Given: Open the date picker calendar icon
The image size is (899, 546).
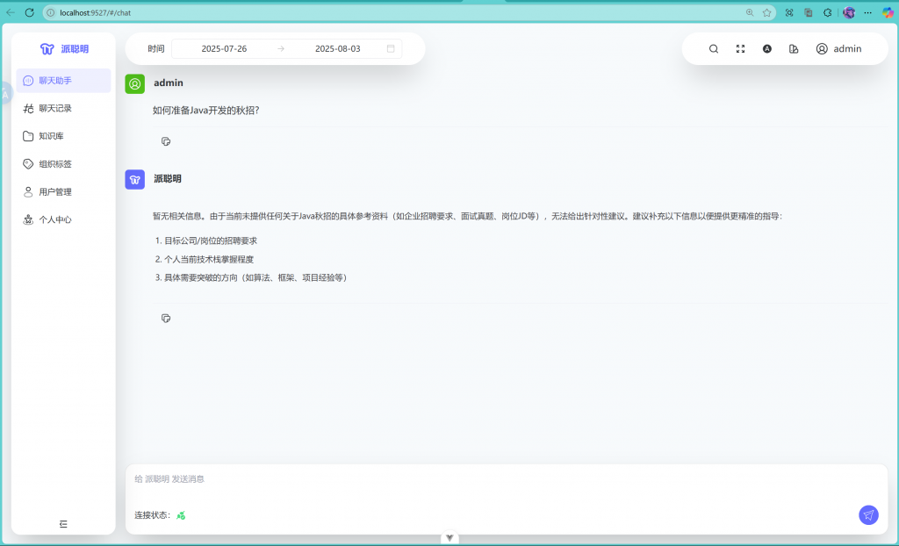Looking at the screenshot, I should (x=391, y=49).
